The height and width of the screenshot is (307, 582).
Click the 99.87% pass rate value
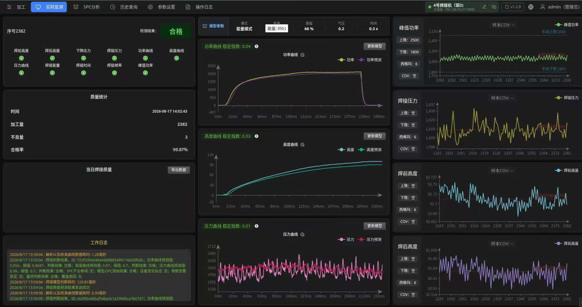[x=180, y=150]
